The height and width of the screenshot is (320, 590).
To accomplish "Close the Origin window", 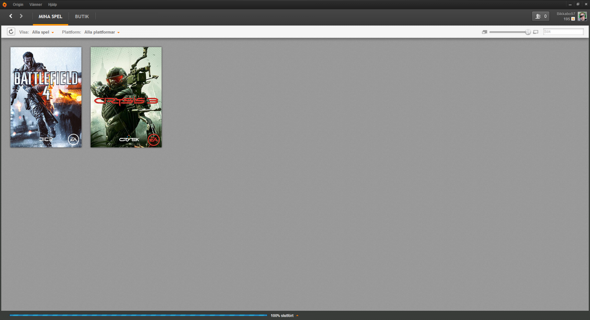I will click(586, 4).
